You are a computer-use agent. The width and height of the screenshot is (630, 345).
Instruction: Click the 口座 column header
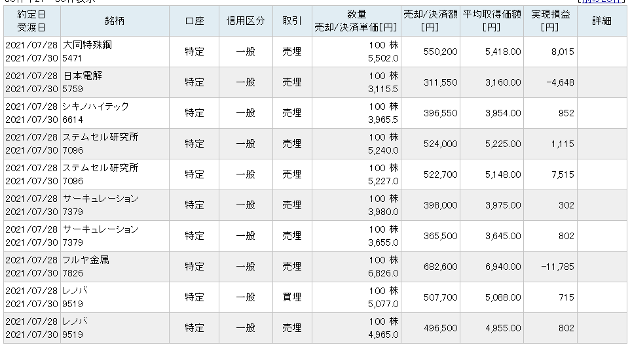point(194,21)
